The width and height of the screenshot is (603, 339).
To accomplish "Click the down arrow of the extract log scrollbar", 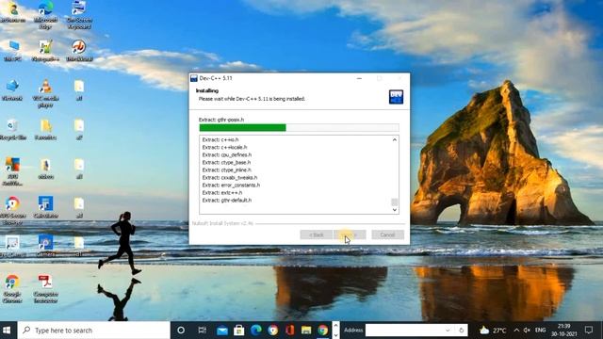I will pyautogui.click(x=394, y=210).
